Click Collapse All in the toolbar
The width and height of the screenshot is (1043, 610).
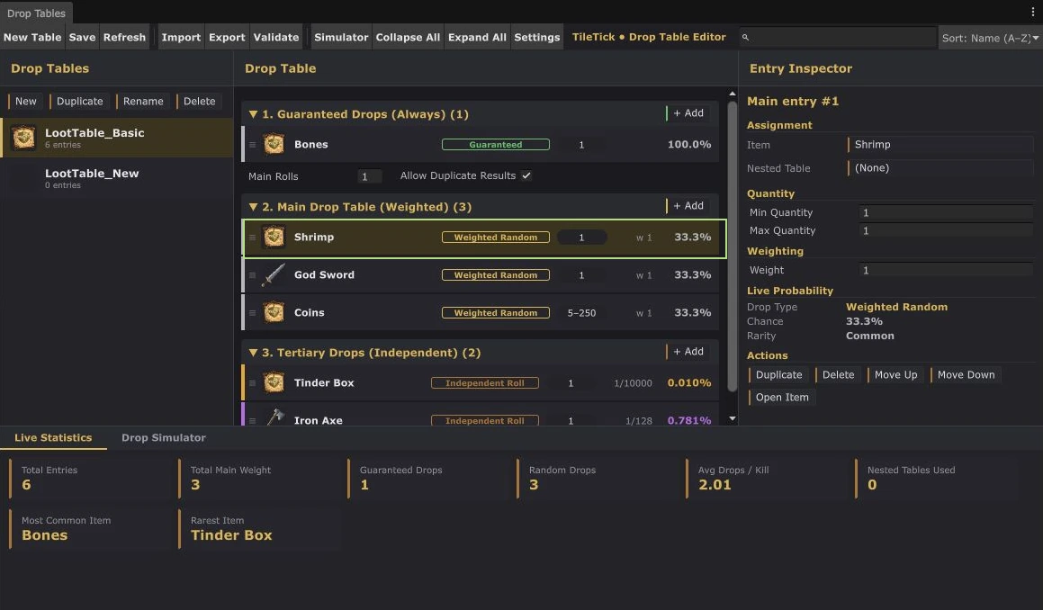click(408, 37)
